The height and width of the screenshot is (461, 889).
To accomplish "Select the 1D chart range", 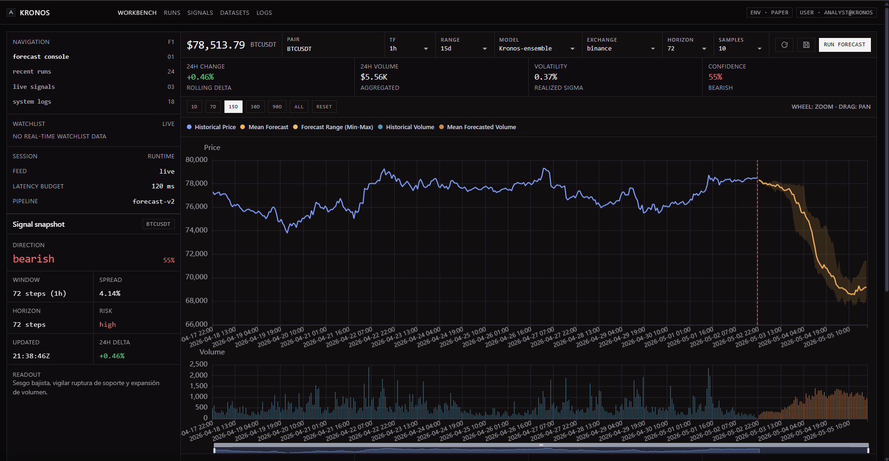I will pos(194,107).
